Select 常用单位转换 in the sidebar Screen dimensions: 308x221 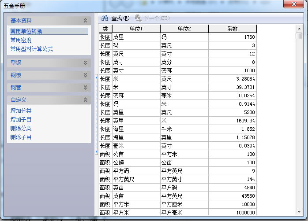[x=49, y=31]
